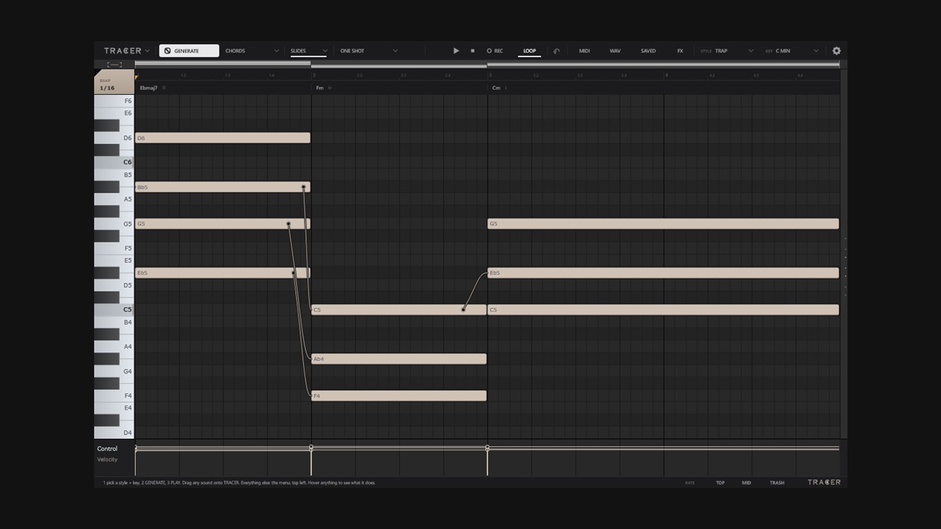Select the Bb5 note block
The image size is (941, 529).
tap(222, 187)
